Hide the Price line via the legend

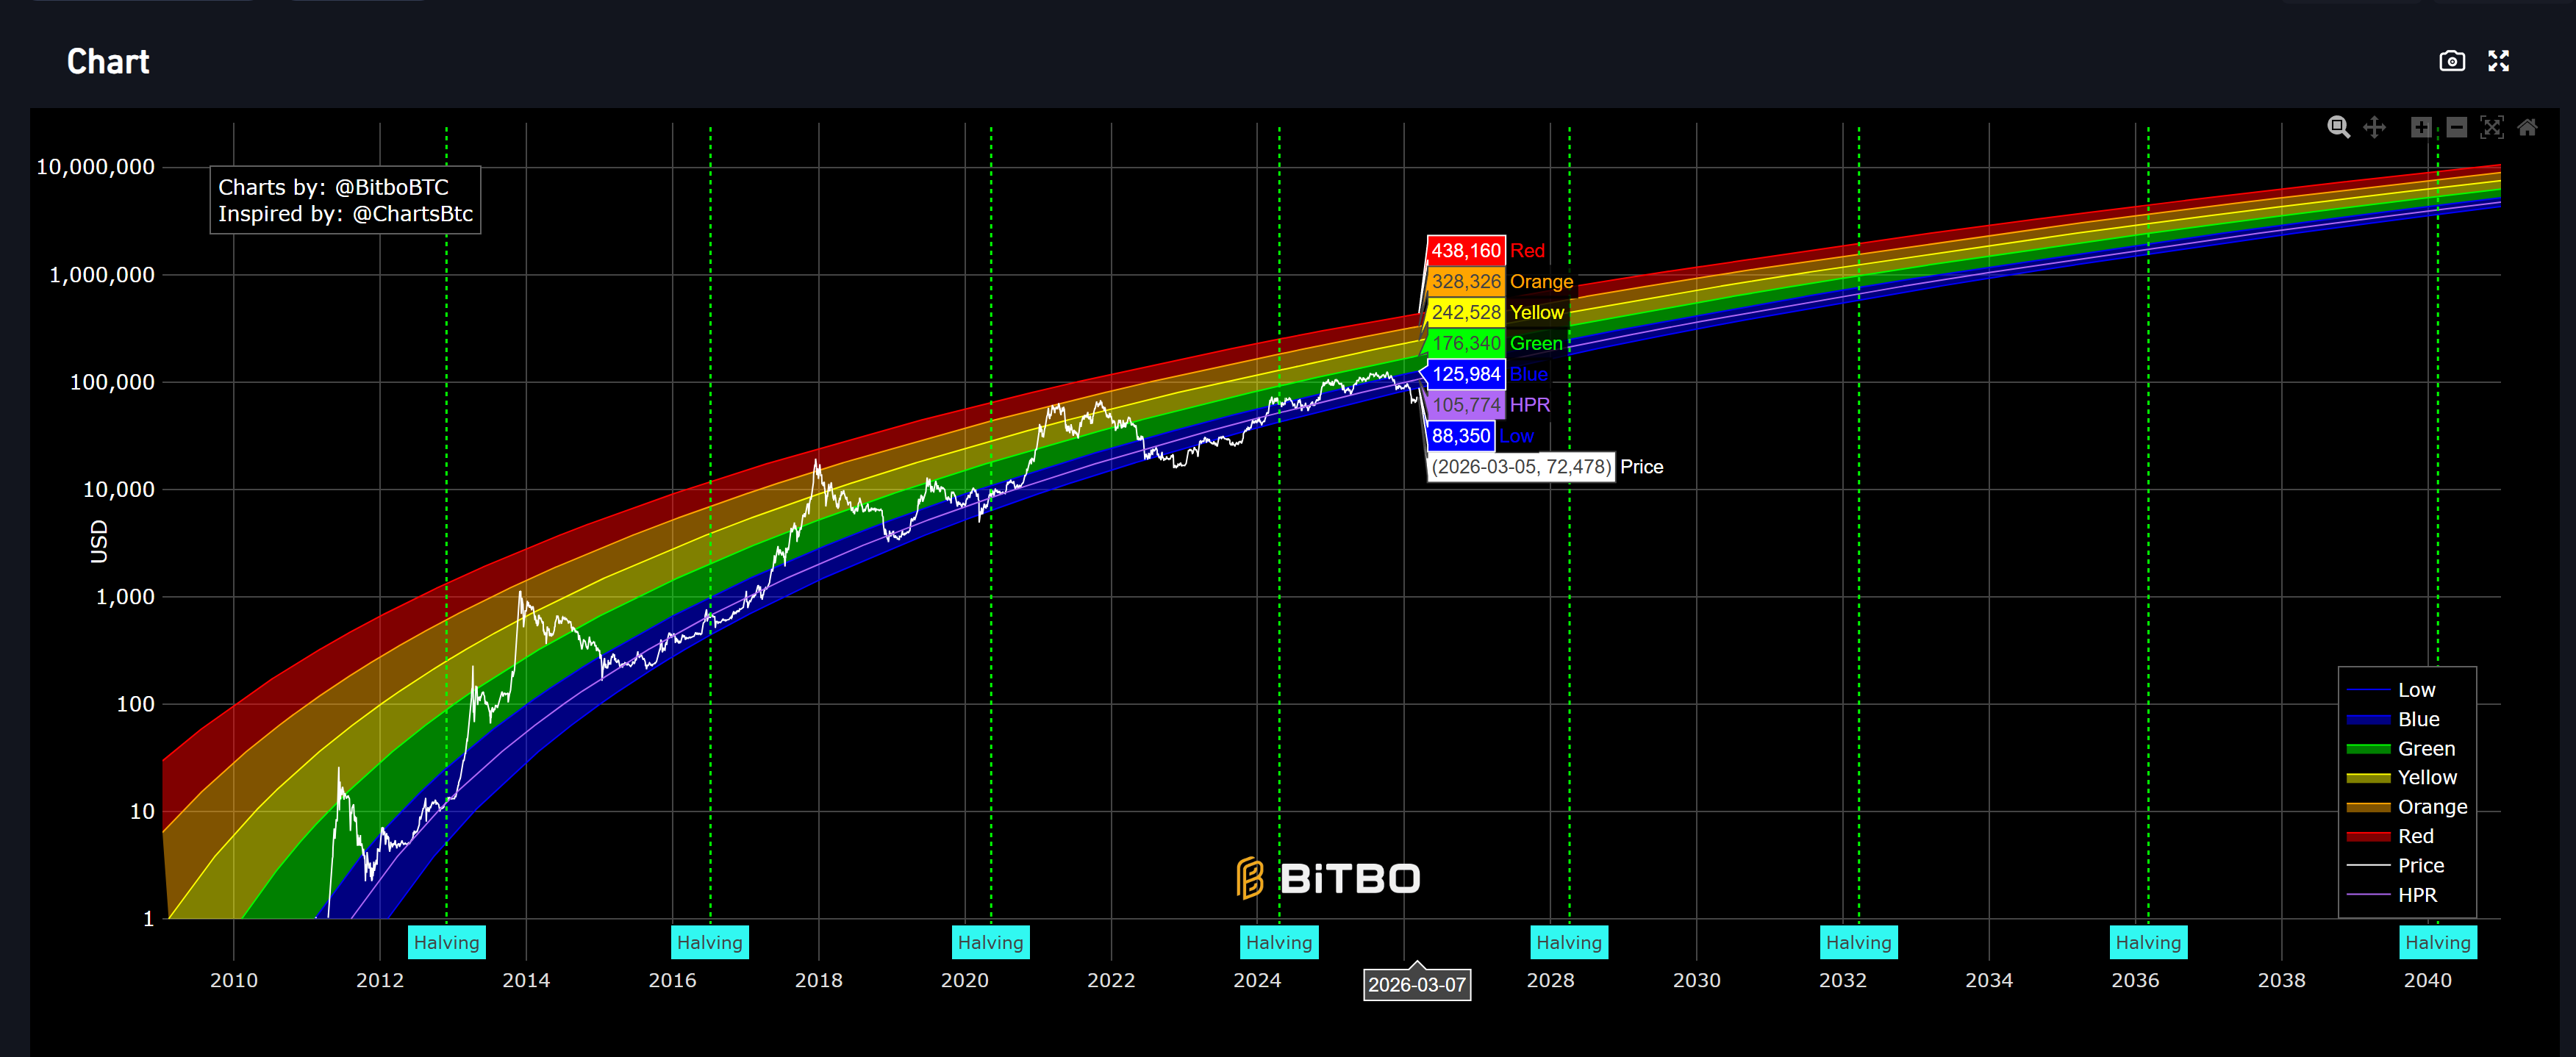coord(2420,865)
